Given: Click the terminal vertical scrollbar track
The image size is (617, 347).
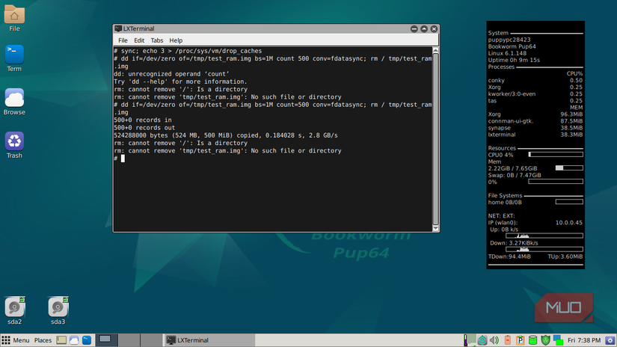Looking at the screenshot, I should pos(435,139).
